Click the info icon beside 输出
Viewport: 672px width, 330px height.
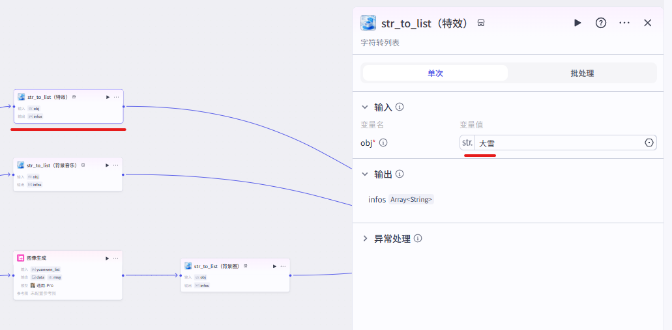pos(400,174)
